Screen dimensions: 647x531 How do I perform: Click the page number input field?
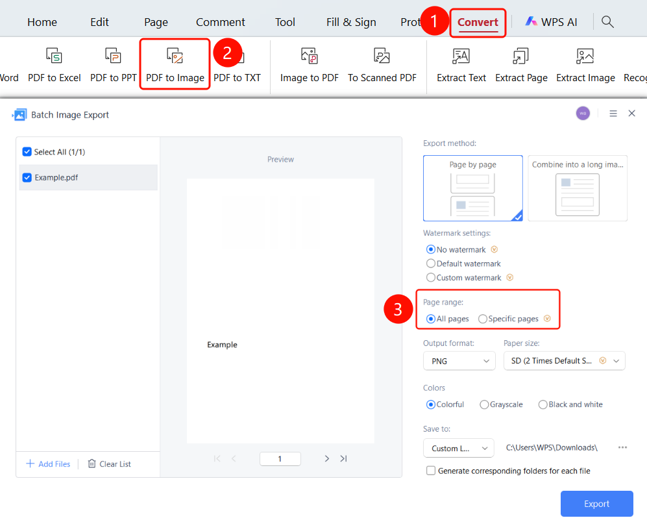point(280,459)
